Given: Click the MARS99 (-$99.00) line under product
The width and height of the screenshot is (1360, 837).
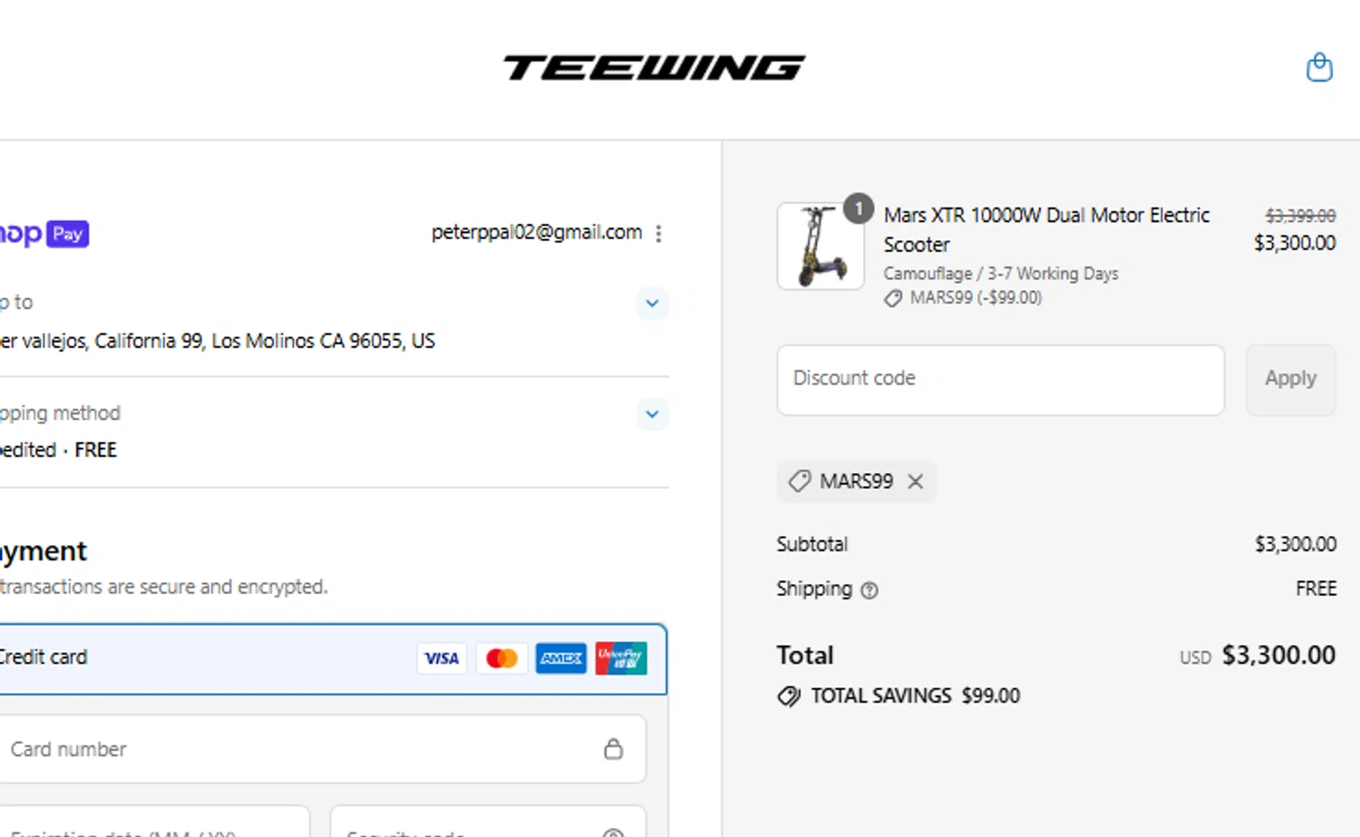Looking at the screenshot, I should (x=963, y=297).
